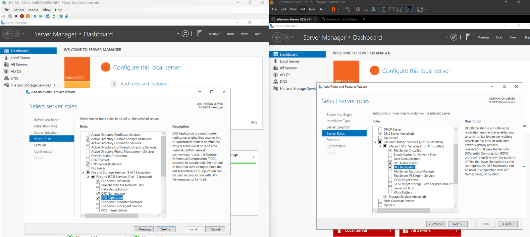Screen dimensions: 530x237
Task: Click Turn Off icon in Hyper-V VM toolbar
Action: [x=16, y=16]
